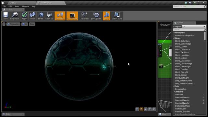The image size is (208, 117).
Task: Open the Edit menu
Action: point(10,6)
